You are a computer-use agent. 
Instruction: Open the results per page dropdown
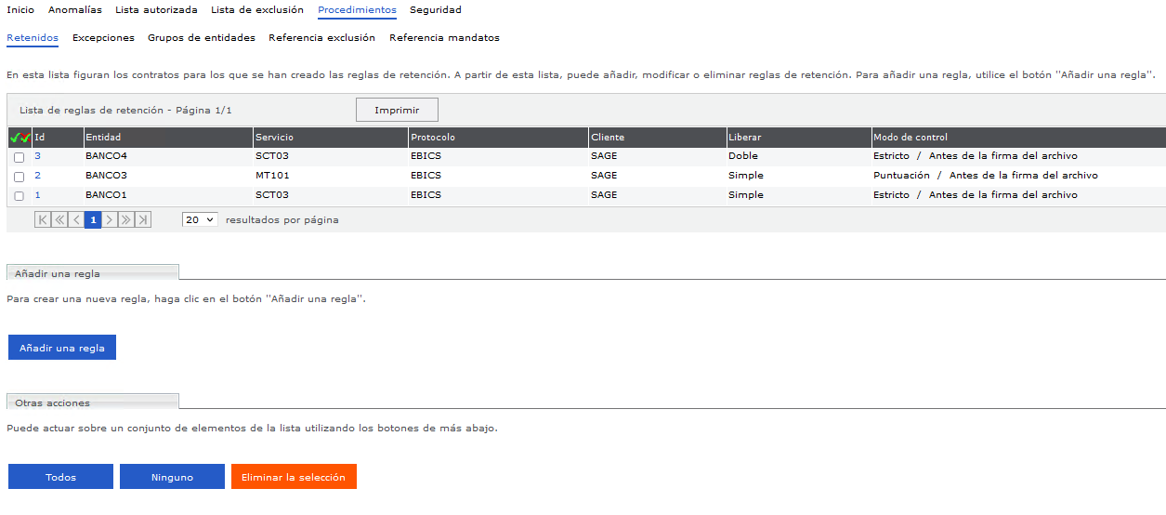point(200,220)
